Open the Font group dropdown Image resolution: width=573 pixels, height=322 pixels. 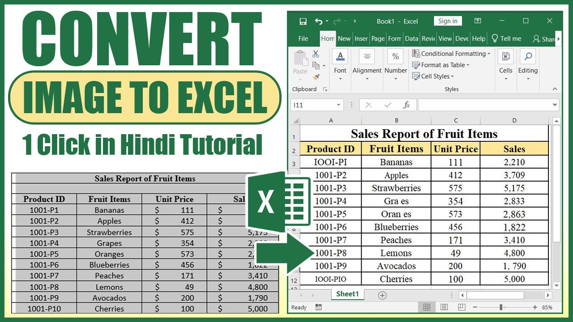pyautogui.click(x=340, y=65)
